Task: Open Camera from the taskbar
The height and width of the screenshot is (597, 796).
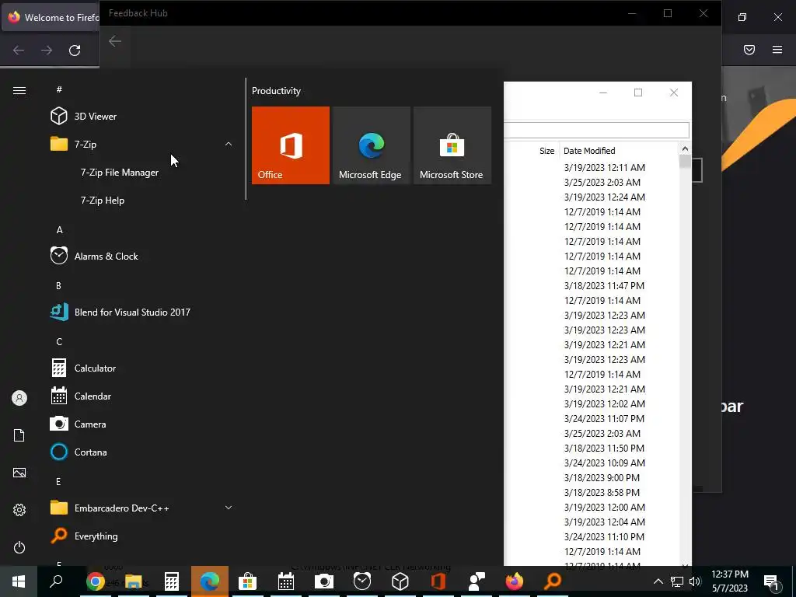Action: tap(324, 581)
